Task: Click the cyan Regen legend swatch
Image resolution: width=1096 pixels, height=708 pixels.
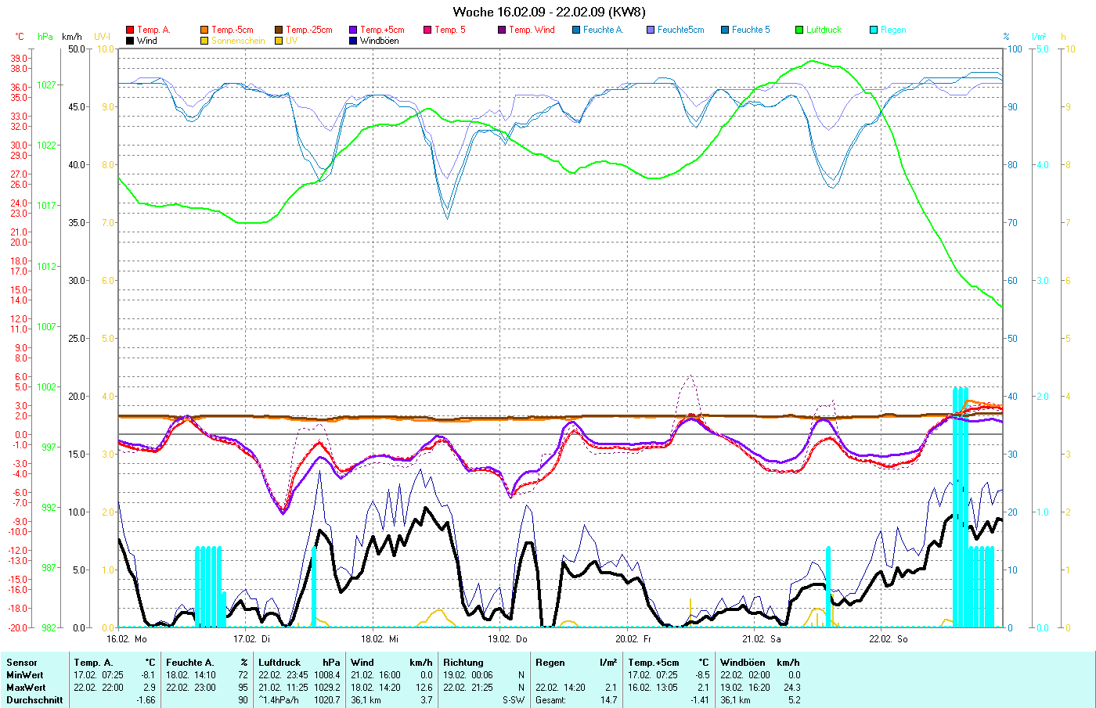Action: pyautogui.click(x=874, y=30)
